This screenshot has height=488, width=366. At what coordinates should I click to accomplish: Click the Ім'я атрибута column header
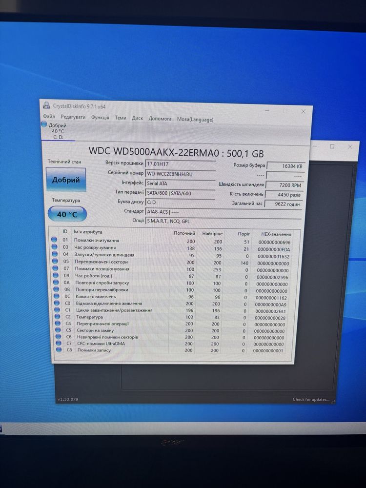[88, 232]
